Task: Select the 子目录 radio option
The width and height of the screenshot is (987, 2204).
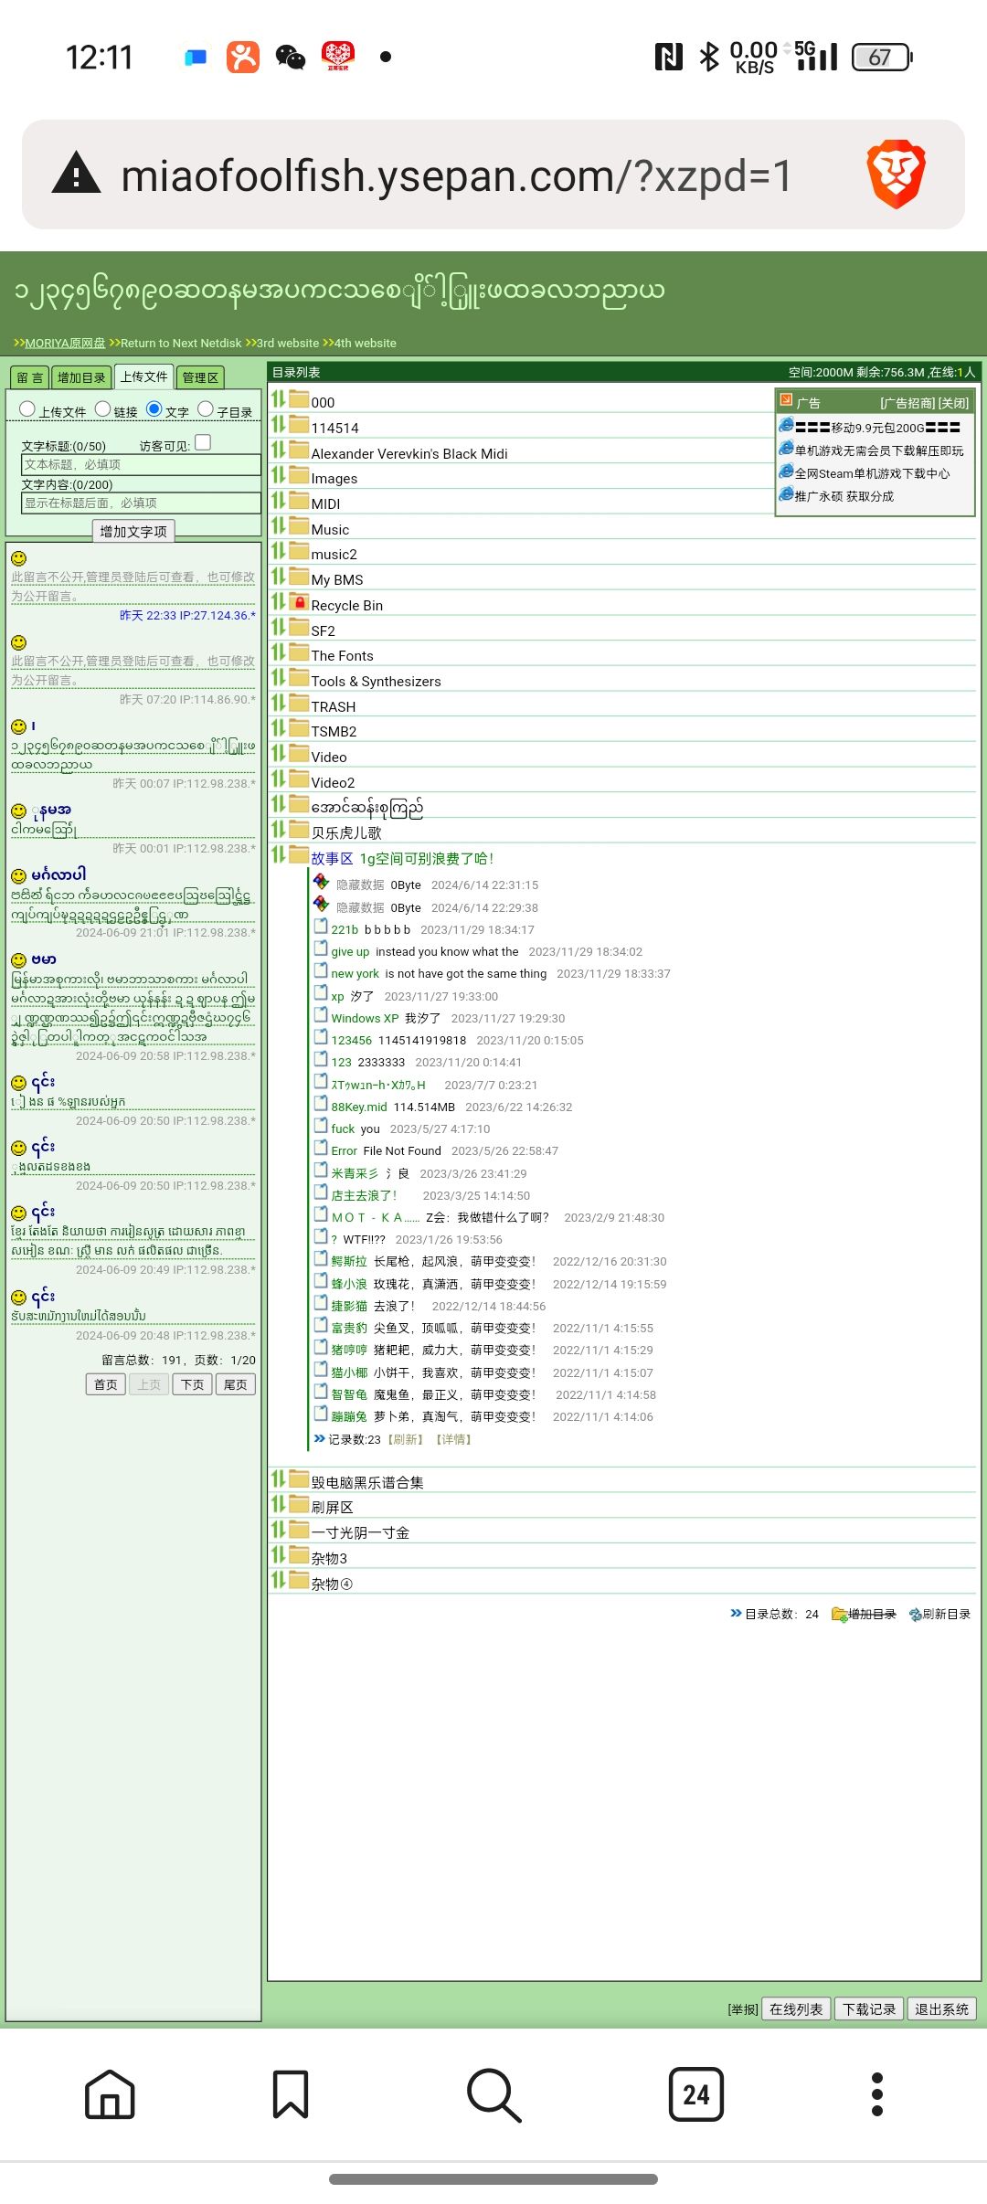Action: click(x=206, y=409)
